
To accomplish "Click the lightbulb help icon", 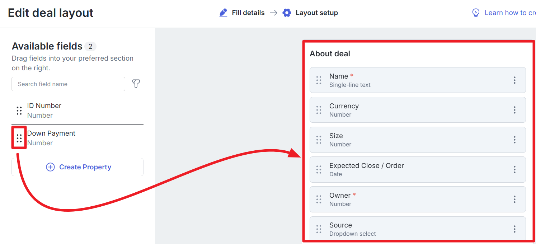I will point(476,13).
